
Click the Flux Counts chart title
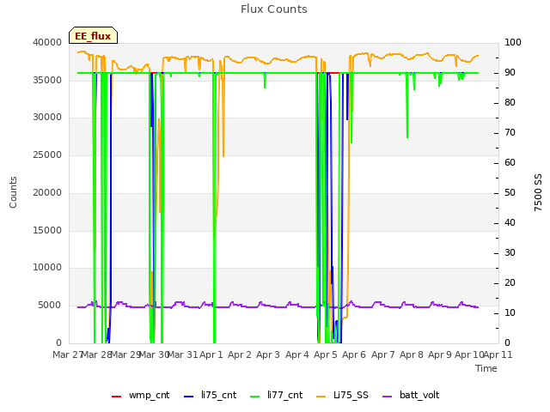[273, 9]
